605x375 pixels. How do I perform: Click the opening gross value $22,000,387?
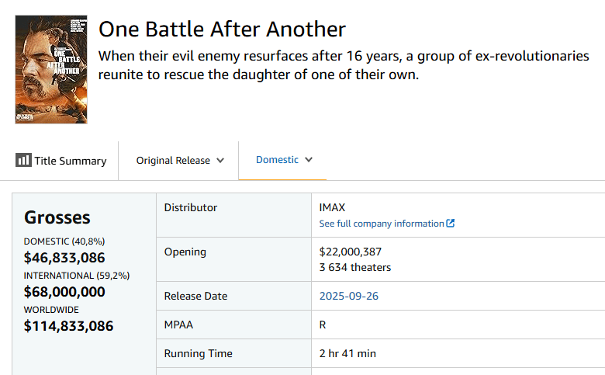tap(351, 252)
